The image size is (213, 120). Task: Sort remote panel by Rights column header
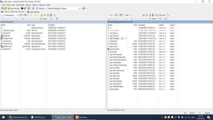coord(164,25)
